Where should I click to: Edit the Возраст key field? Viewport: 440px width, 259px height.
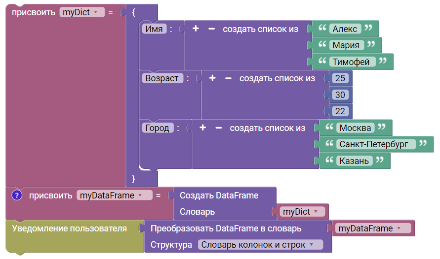[x=162, y=78]
